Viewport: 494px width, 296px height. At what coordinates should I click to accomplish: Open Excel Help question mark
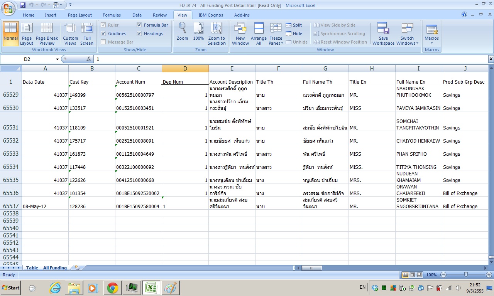click(x=464, y=15)
